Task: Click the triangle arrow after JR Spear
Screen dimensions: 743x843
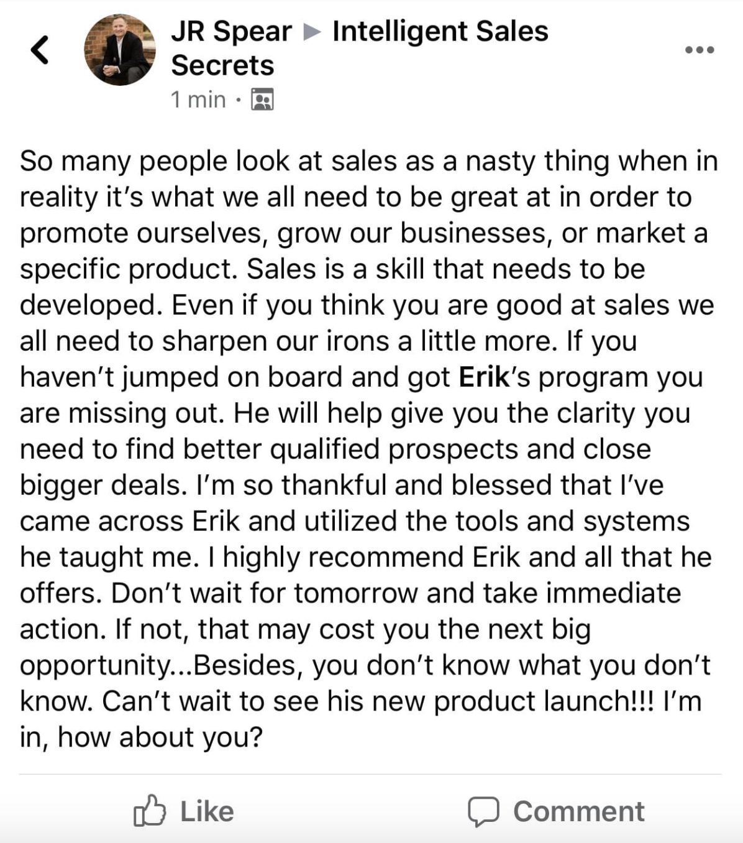Action: [312, 32]
